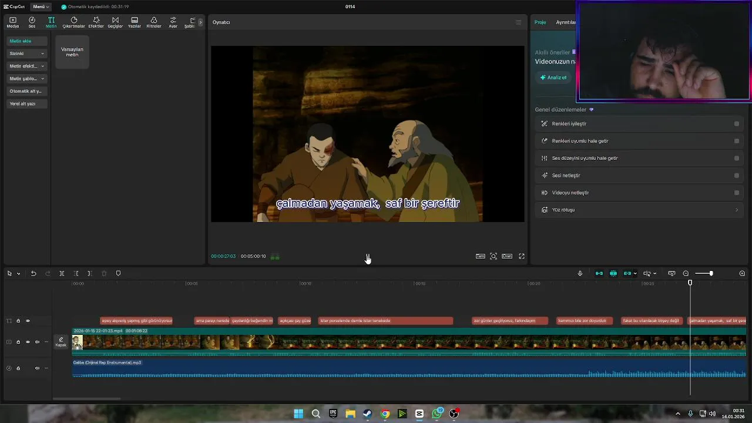The image size is (752, 423).
Task: Click the play/pause control in player
Action: coord(368,257)
